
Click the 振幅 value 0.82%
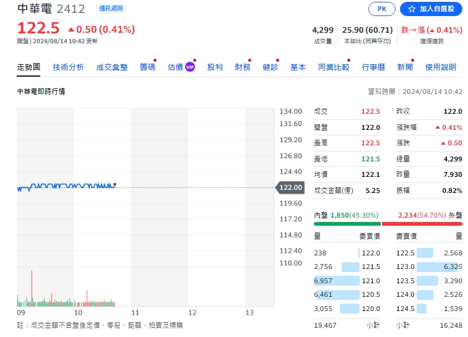pyautogui.click(x=452, y=190)
